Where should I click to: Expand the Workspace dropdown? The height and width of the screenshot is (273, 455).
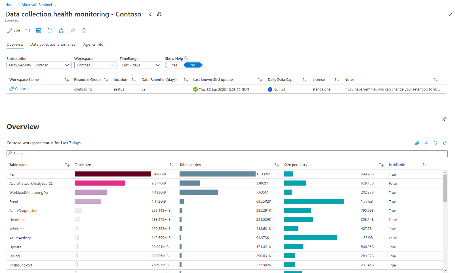click(95, 65)
